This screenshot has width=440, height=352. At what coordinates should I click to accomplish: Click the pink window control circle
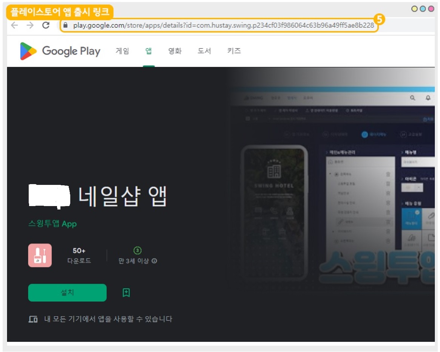click(x=431, y=9)
